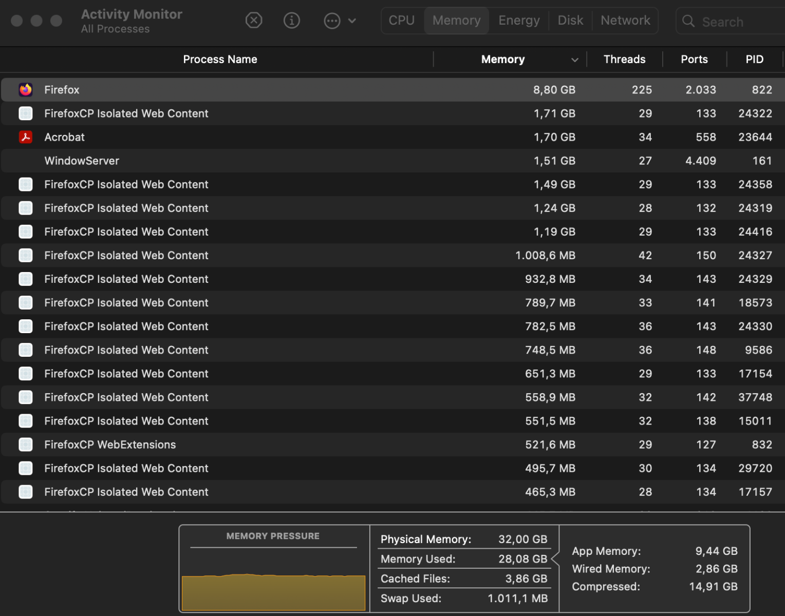The height and width of the screenshot is (616, 785).
Task: Select the WindowServer process row
Action: pos(392,161)
